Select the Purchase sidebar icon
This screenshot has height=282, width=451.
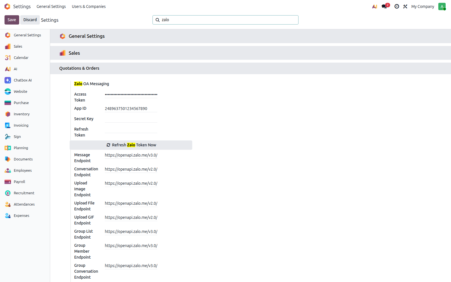pyautogui.click(x=8, y=103)
